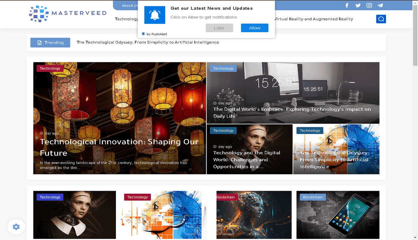The image size is (418, 240).
Task: Click Technology tag above 'Technology and the Digital World'
Action: pos(223,131)
